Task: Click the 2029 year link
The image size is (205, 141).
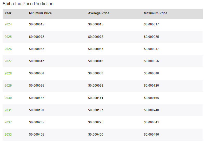Action: click(x=8, y=86)
